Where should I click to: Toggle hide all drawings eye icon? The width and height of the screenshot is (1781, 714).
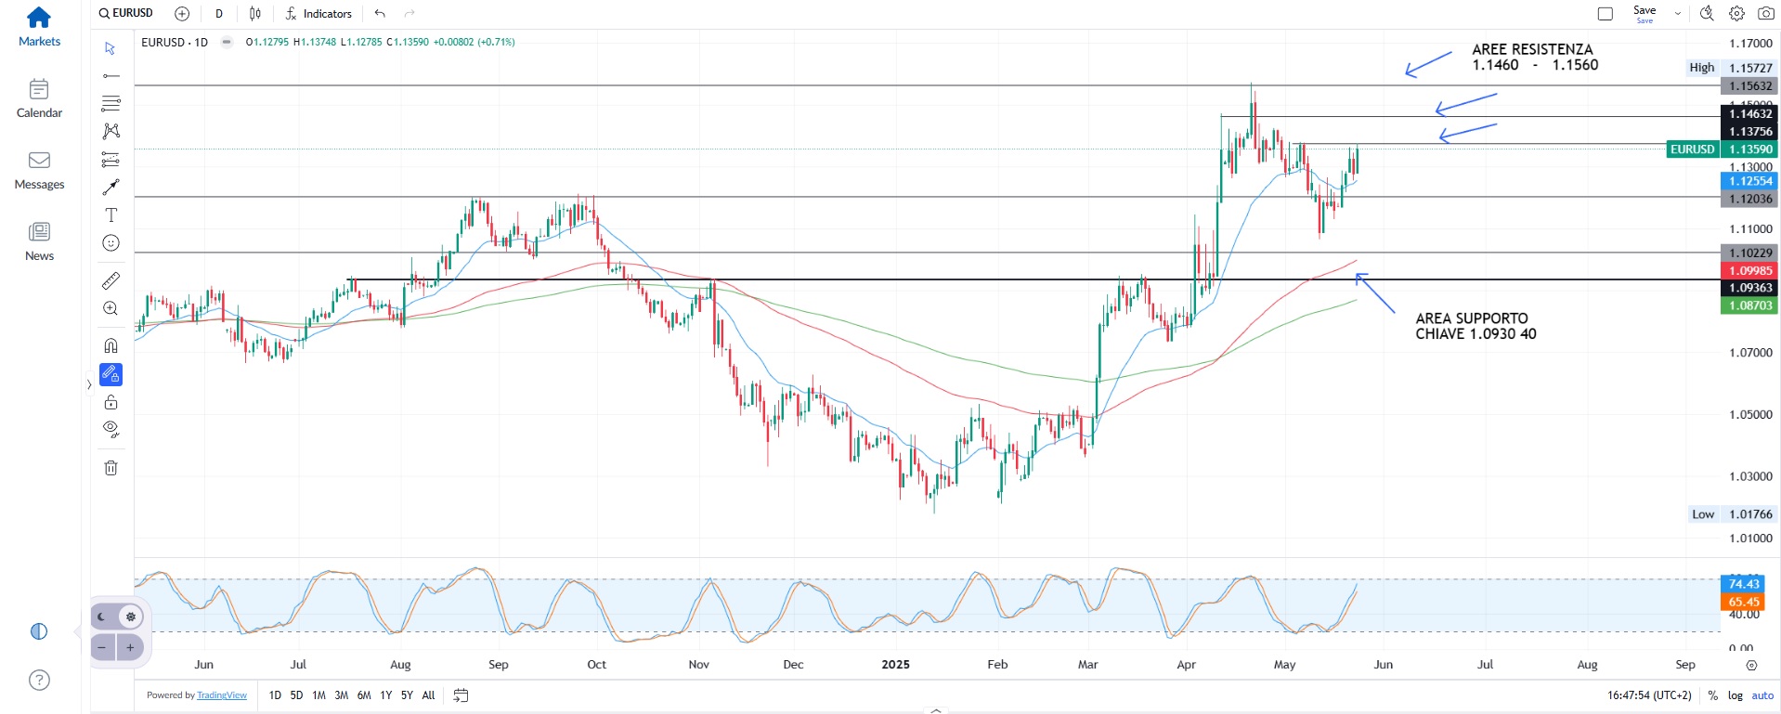110,429
